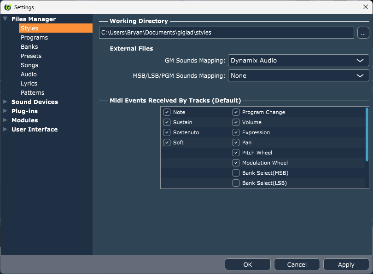373x274 pixels.
Task: Uncheck the Volume checkbox
Action: (x=236, y=122)
